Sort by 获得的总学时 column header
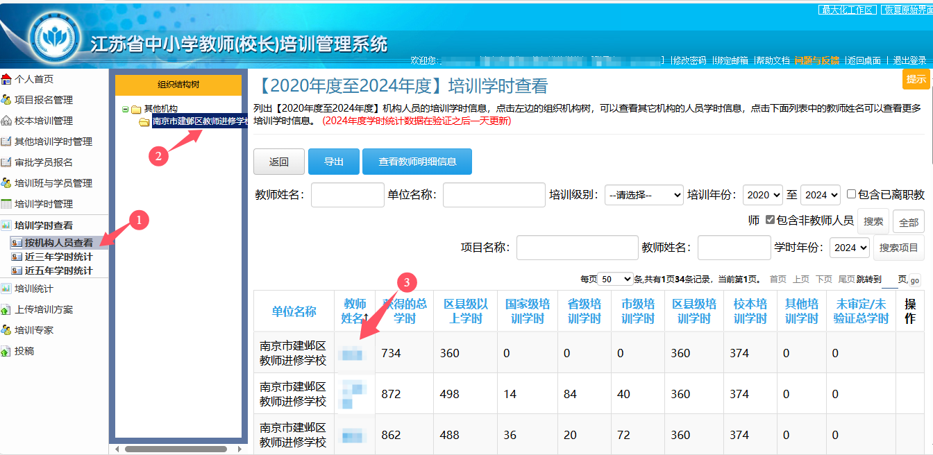 405,311
